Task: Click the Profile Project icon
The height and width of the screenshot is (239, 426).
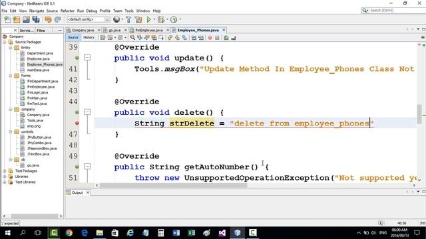Action: [174, 19]
